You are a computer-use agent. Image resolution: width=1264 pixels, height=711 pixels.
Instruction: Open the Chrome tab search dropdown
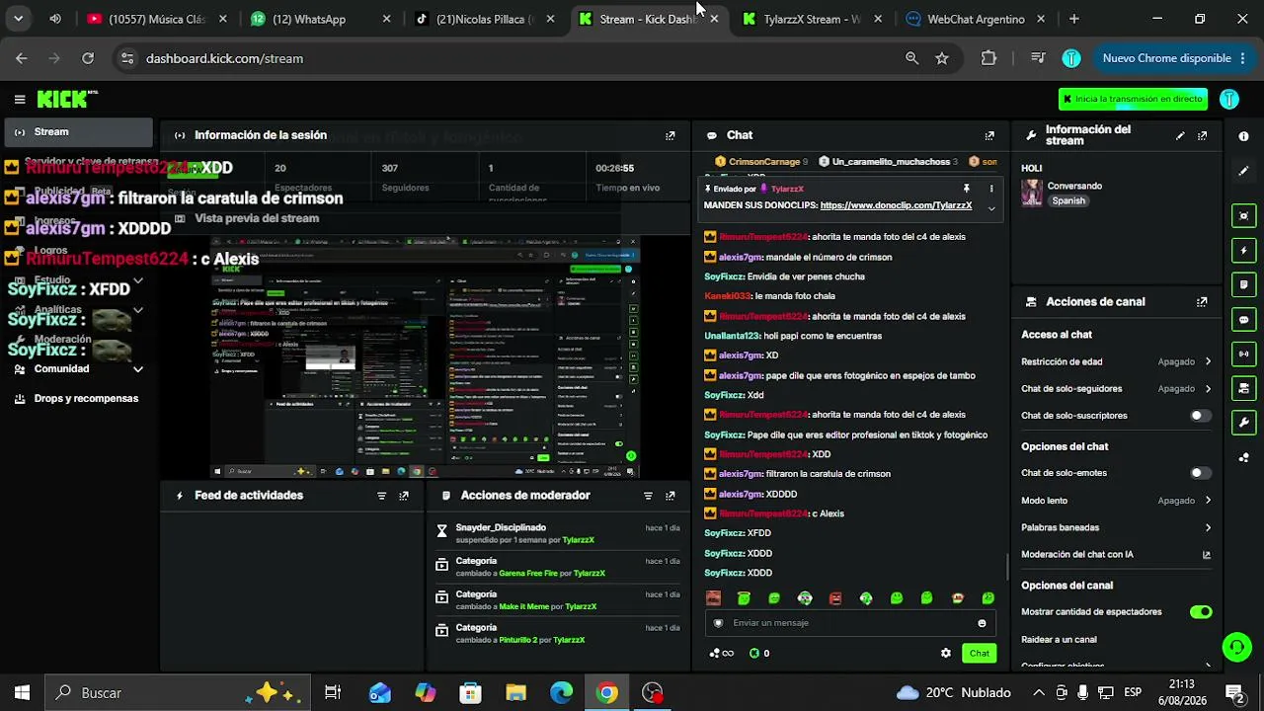pyautogui.click(x=18, y=19)
